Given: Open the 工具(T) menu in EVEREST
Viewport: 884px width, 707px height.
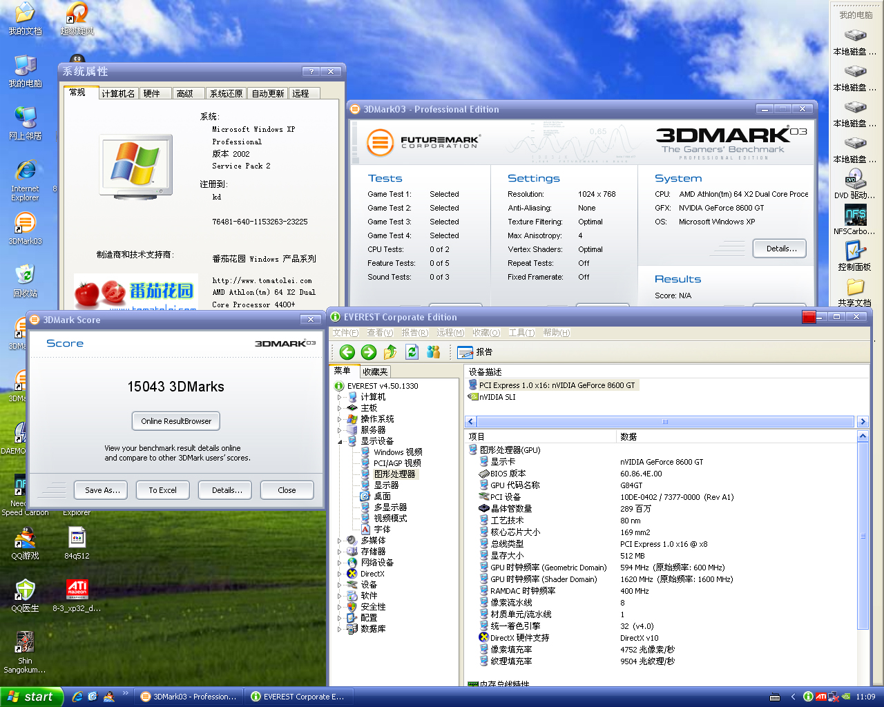Looking at the screenshot, I should tap(521, 333).
